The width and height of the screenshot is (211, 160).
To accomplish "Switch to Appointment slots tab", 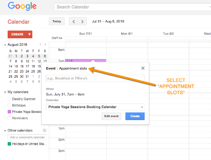I will 73,68.
